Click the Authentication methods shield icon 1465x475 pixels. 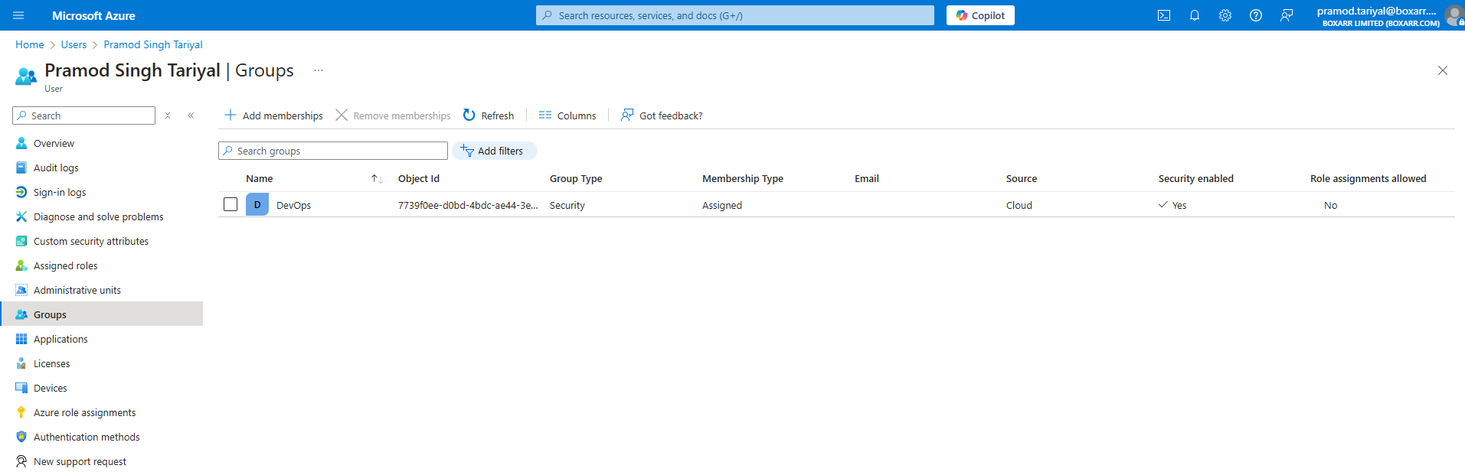pos(21,437)
